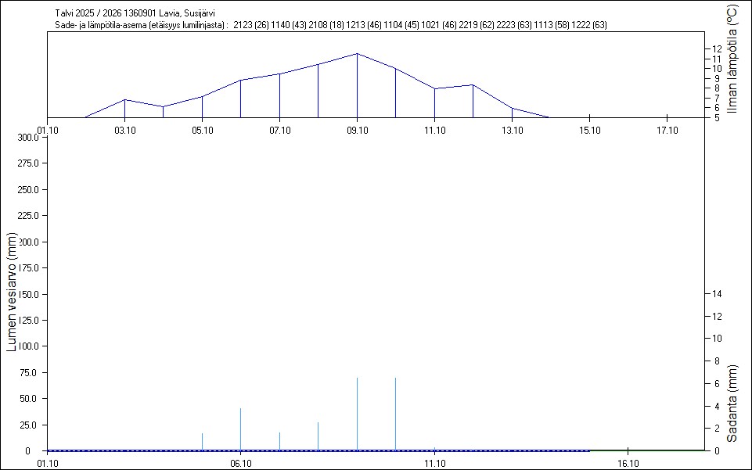Click the 09.10 date tick on temperature chart

[x=357, y=130]
